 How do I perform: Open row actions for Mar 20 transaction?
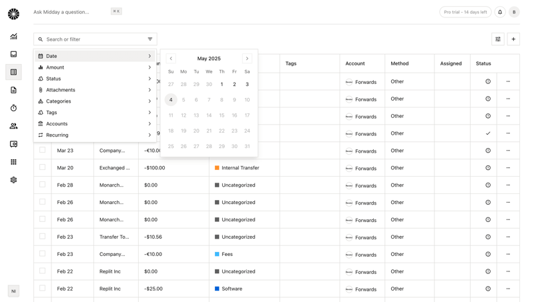point(508,167)
